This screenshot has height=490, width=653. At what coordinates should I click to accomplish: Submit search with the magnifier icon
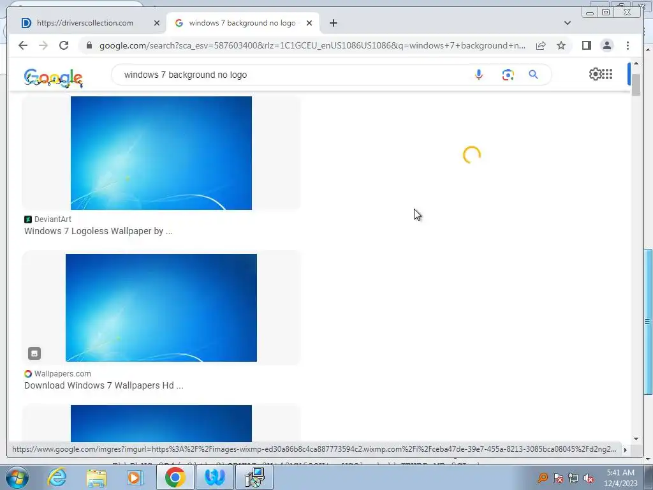pos(534,75)
